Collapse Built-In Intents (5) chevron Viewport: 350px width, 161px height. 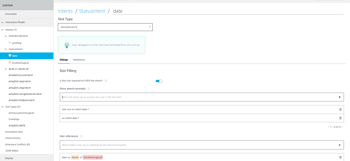point(6,69)
